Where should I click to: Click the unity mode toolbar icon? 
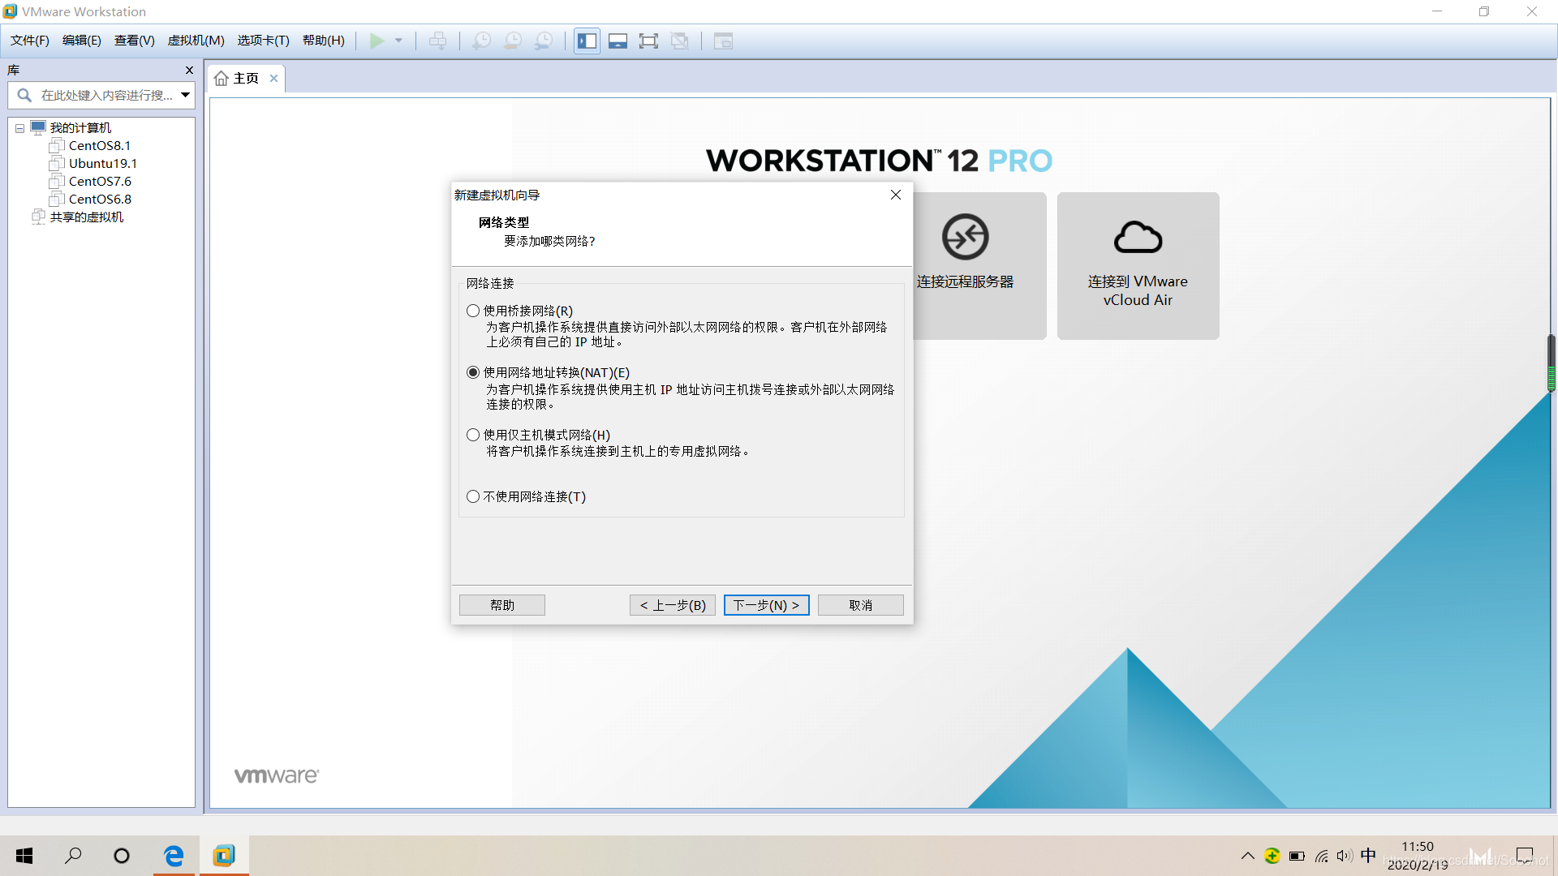point(680,41)
